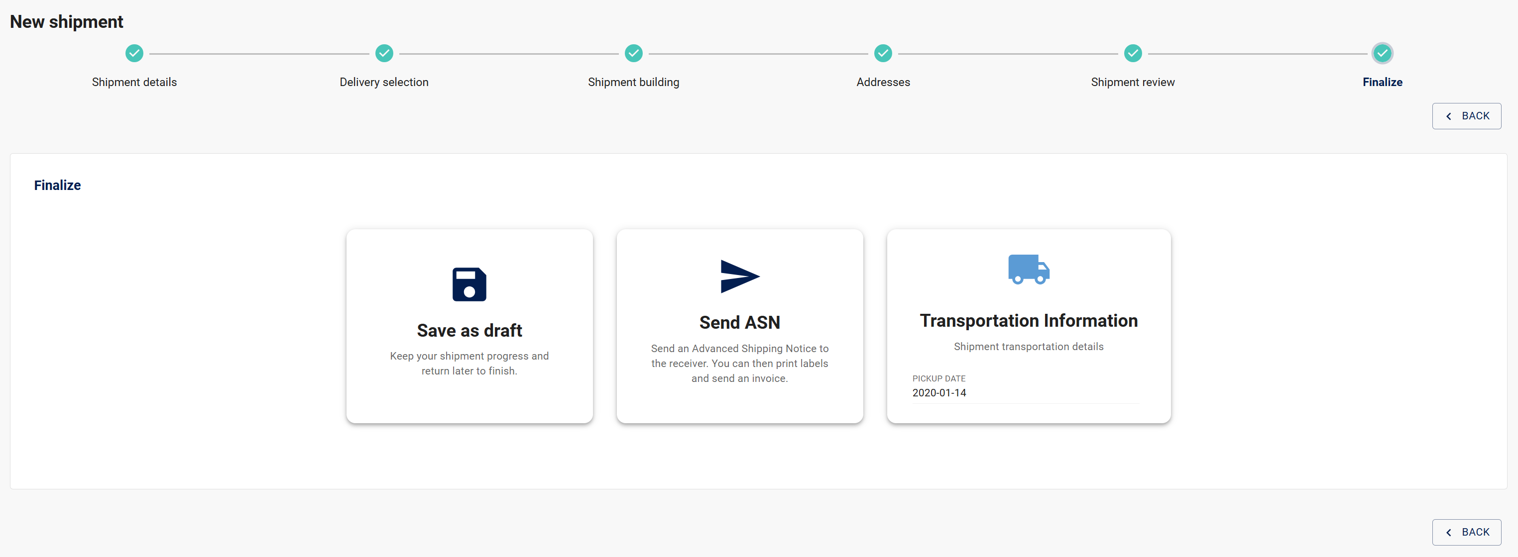This screenshot has width=1518, height=557.
Task: Click the Addresses step label
Action: 883,83
